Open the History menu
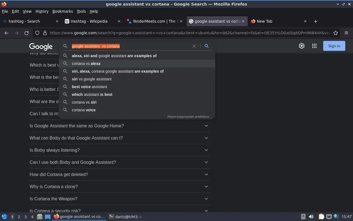The height and width of the screenshot is (221, 353). (x=42, y=11)
